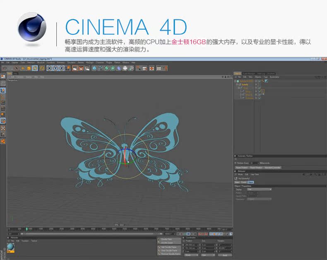This screenshot has height=260, width=327.
Task: Select the Polygons mode icon in the left sidebar
Action: tap(3, 115)
